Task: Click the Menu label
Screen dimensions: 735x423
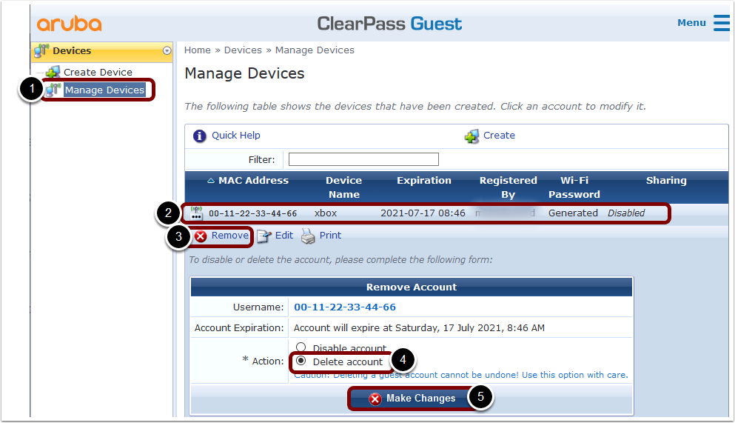Action: [x=691, y=22]
